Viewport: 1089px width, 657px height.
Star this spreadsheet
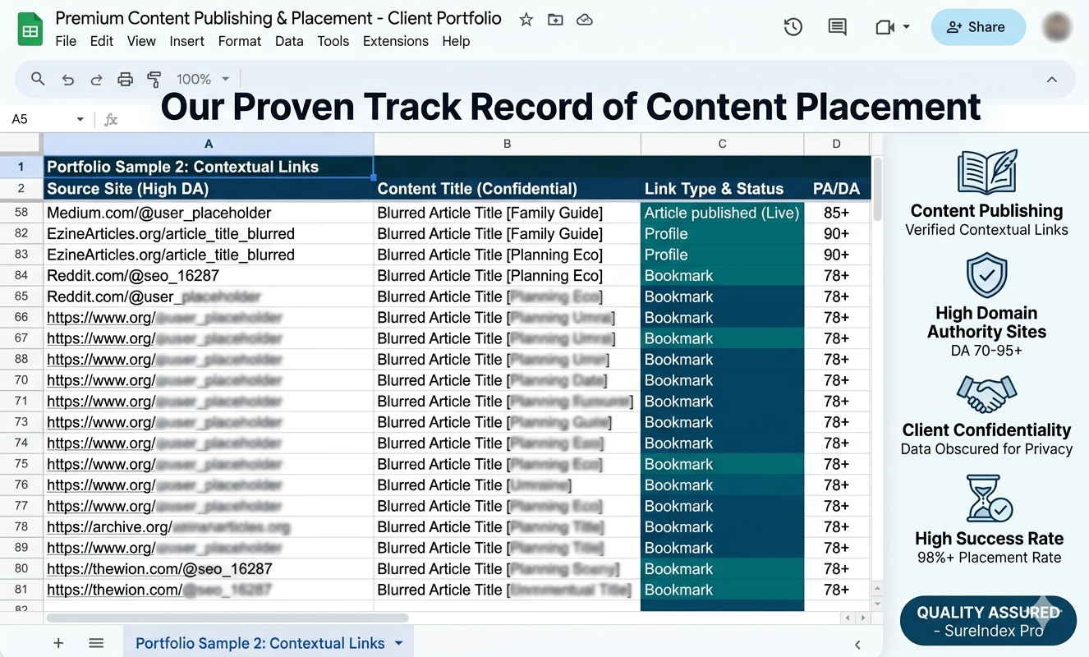(525, 19)
